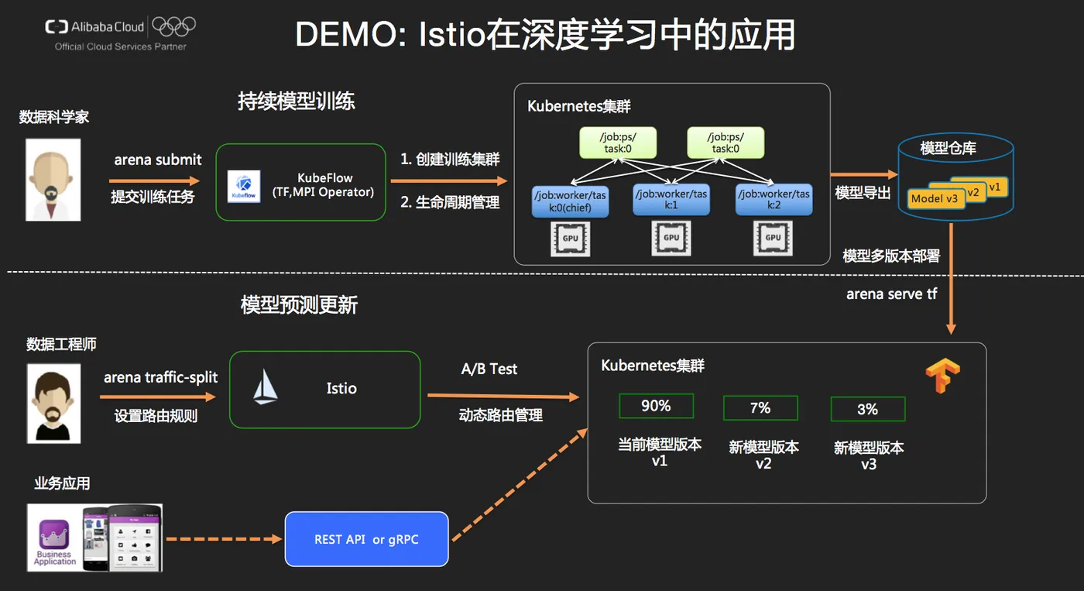Click Official Cloud Services Partner text
This screenshot has width=1084, height=591.
point(121,46)
